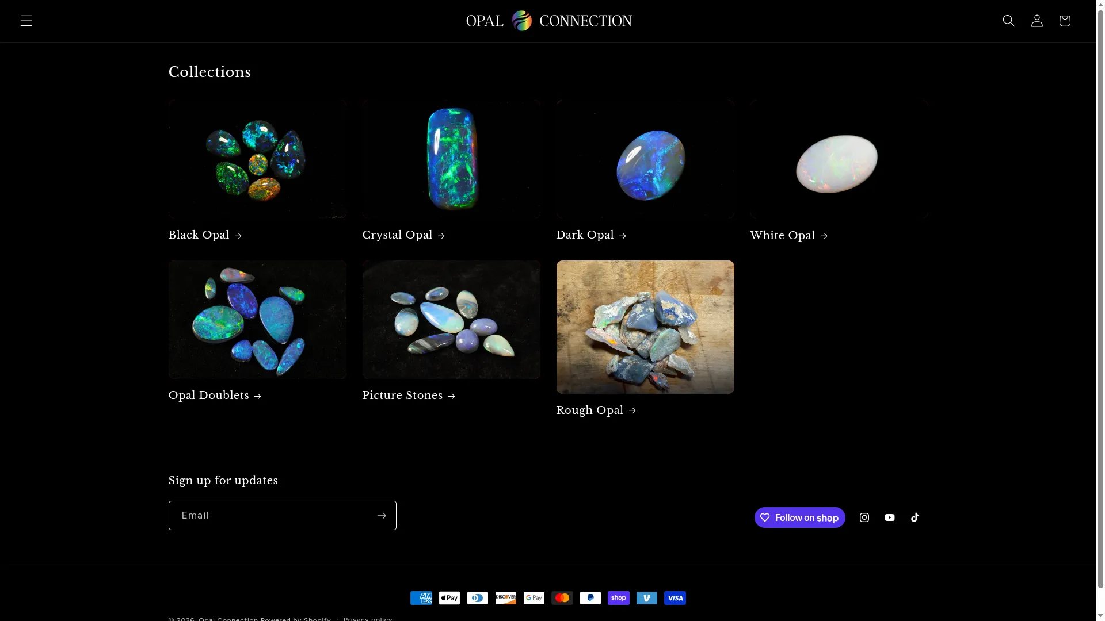Viewport: 1105px width, 621px height.
Task: Click the Sign up for updates heading
Action: (223, 481)
